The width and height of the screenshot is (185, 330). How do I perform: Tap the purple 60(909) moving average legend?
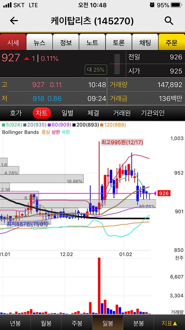59,125
